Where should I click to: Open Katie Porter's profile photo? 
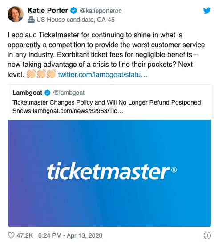point(16,14)
